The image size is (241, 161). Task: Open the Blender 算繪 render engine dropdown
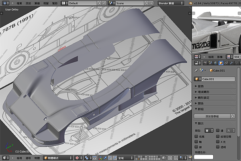(x=171, y=3)
